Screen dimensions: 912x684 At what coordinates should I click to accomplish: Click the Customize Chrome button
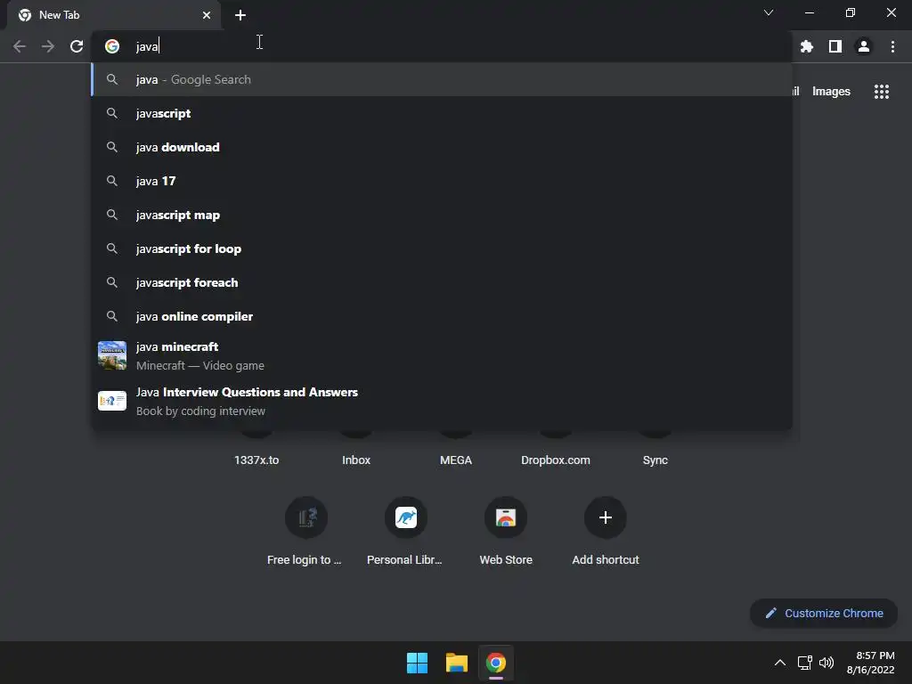click(x=824, y=613)
